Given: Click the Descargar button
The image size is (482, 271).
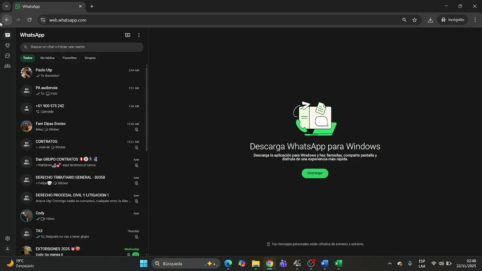Looking at the screenshot, I should [315, 173].
